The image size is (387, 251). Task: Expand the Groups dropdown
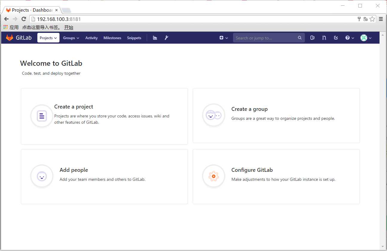(x=71, y=38)
